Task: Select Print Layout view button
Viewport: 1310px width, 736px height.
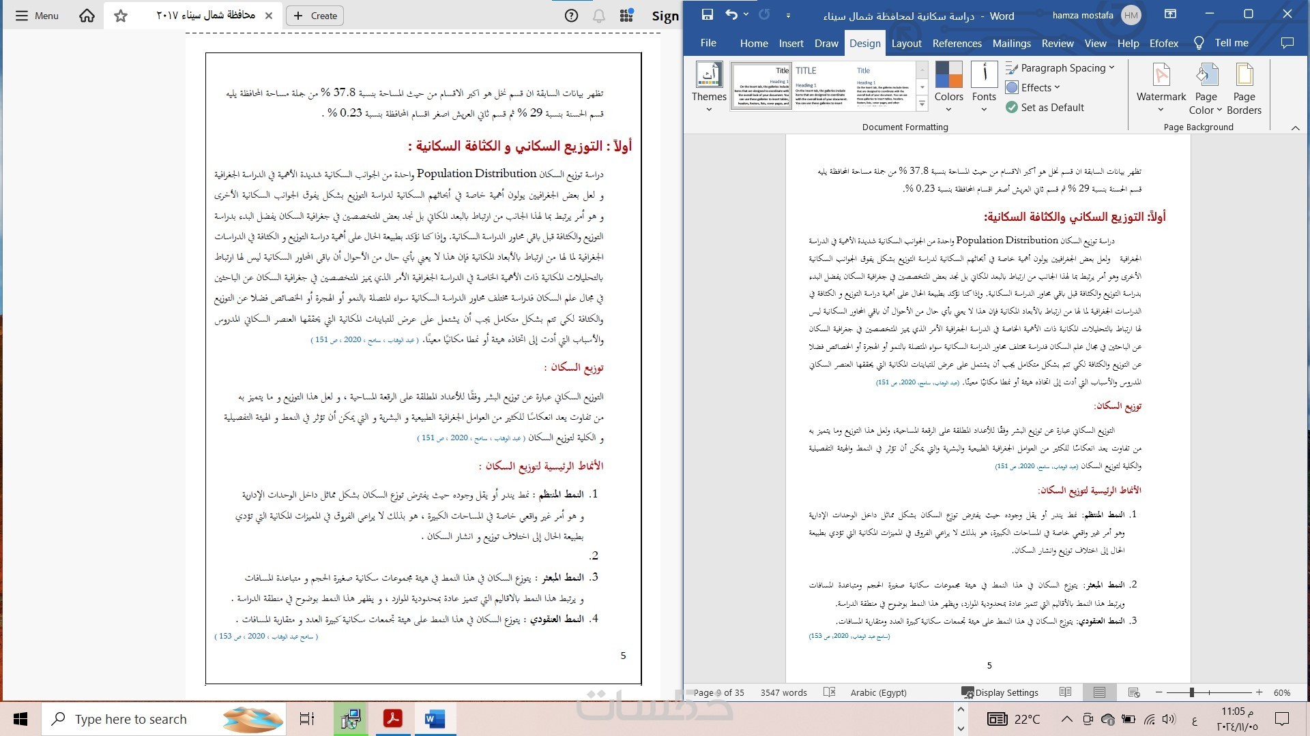Action: [1099, 692]
